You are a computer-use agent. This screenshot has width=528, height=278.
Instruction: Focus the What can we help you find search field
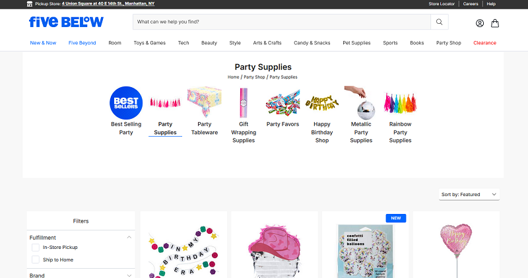[282, 22]
